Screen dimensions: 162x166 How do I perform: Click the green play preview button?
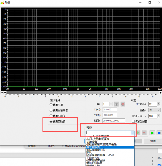[152, 133]
